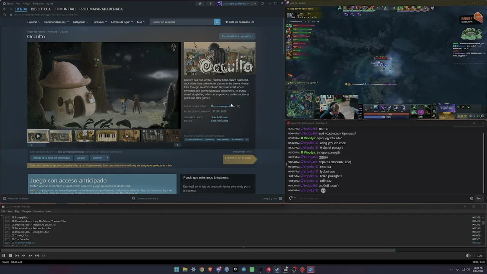Go back in Steam navigation
Screen dimensions: 487x274
(5, 9)
